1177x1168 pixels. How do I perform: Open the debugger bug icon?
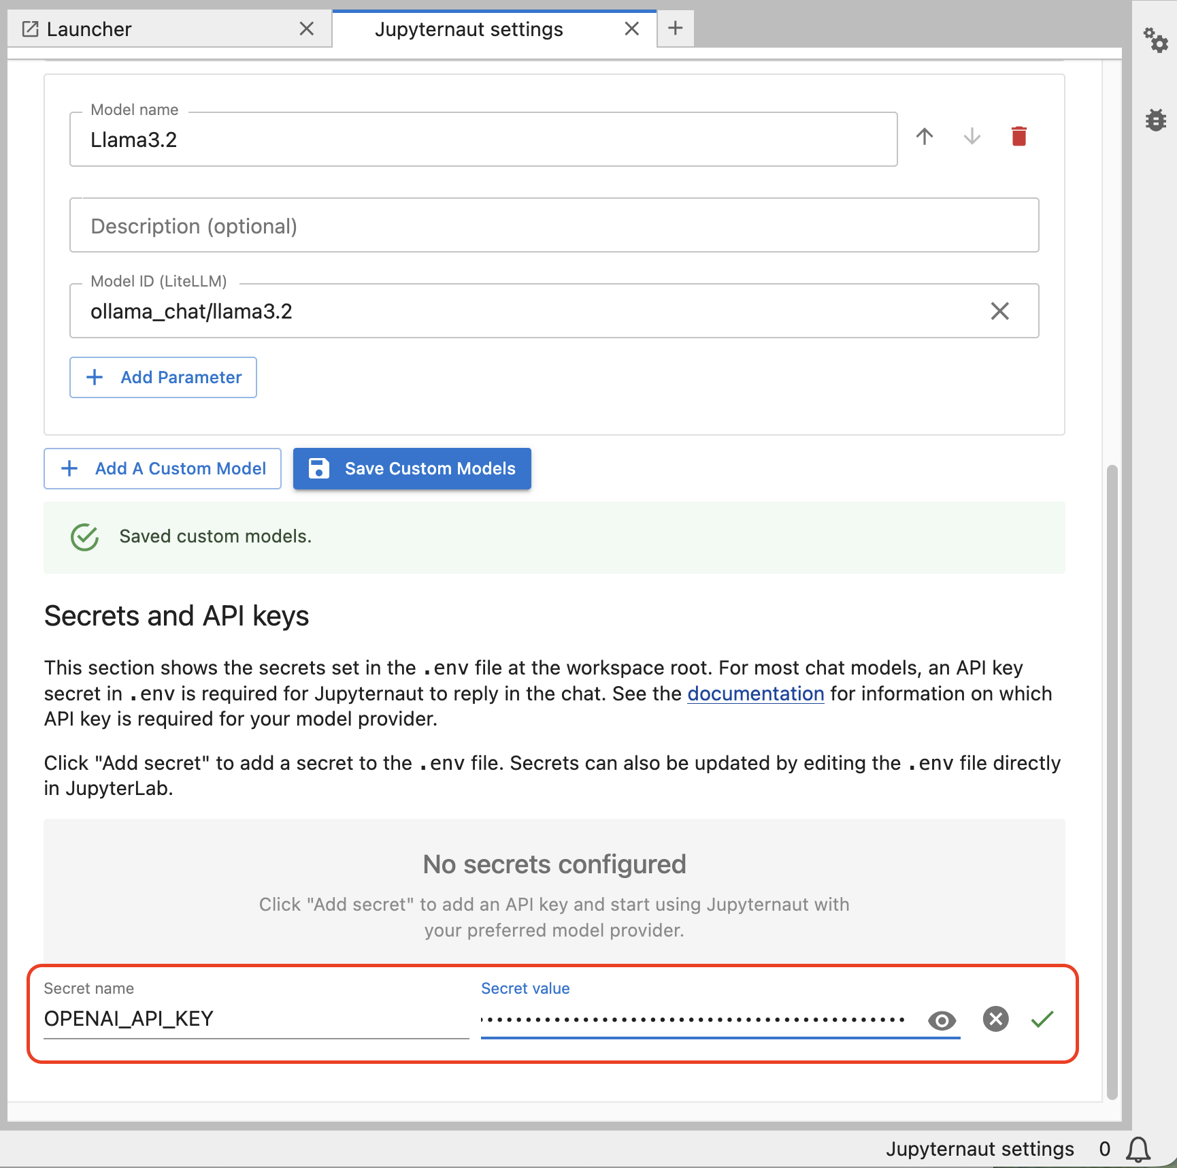[x=1155, y=120]
